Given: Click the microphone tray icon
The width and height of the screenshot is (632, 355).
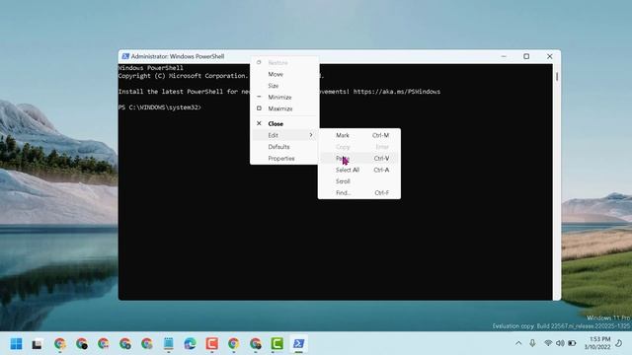Looking at the screenshot, I should pos(532,343).
